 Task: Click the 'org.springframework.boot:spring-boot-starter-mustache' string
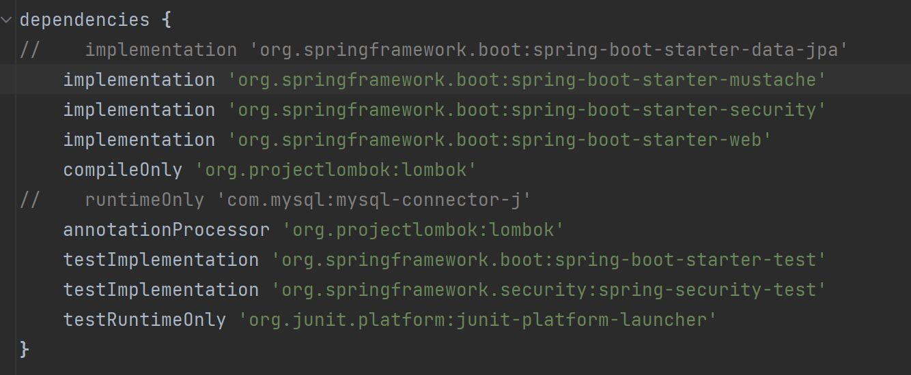click(x=527, y=80)
